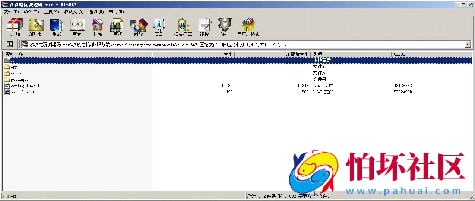Screen dimensions: 475x201
Task: Open the Tools (工具) menu
Action: [51, 12]
